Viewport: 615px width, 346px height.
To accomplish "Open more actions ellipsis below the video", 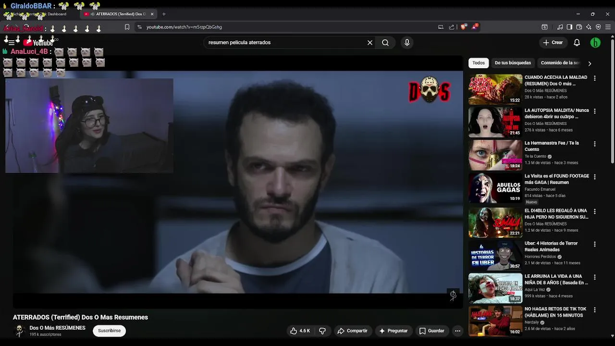I will click(457, 331).
